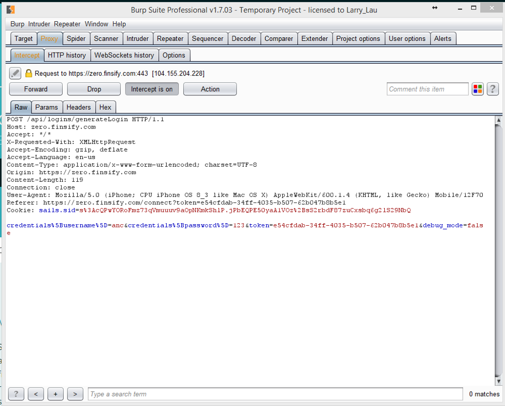Viewport: 505px width, 406px height.
Task: Open the Project options tab
Action: pos(358,39)
